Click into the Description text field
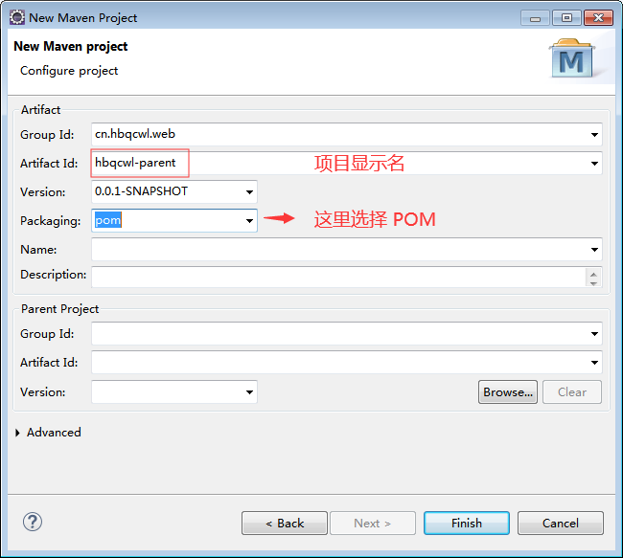Viewport: 623px width, 558px height. click(x=335, y=277)
